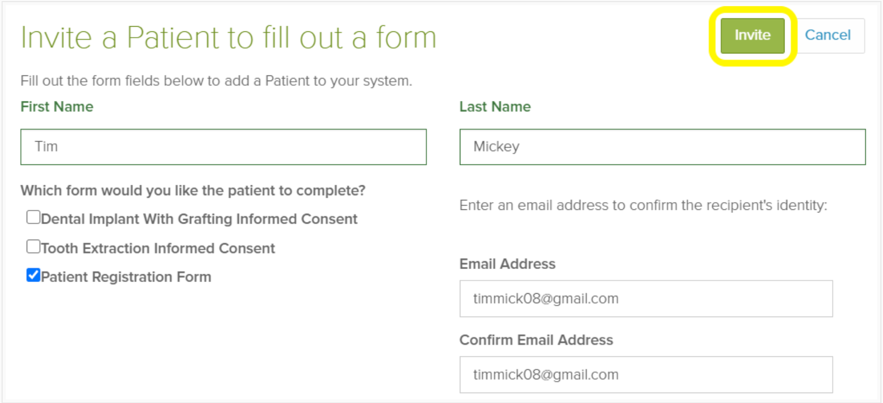The height and width of the screenshot is (403, 883).
Task: Focus the First Name field containing Tim
Action: click(223, 147)
